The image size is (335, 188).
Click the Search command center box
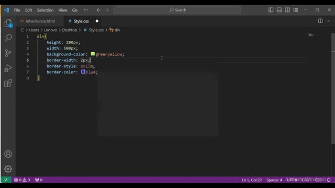[x=177, y=10]
